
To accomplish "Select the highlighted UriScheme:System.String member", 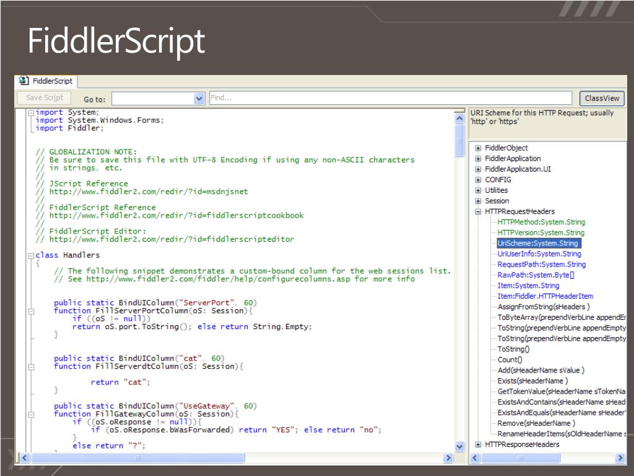I will point(539,243).
